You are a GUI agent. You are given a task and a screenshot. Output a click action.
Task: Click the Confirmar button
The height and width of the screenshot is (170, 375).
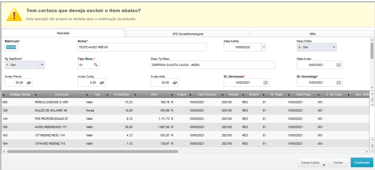(x=362, y=163)
